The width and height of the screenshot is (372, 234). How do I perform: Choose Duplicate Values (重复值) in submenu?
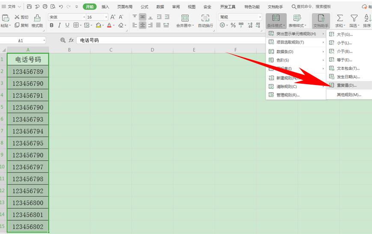click(x=349, y=85)
